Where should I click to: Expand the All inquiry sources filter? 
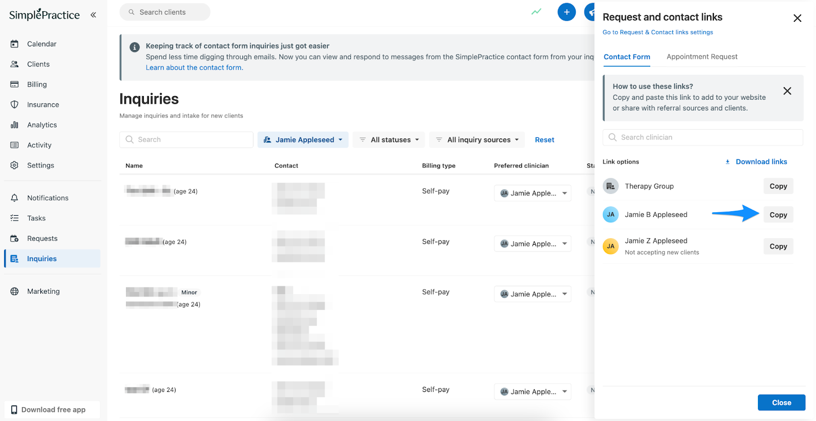click(477, 139)
